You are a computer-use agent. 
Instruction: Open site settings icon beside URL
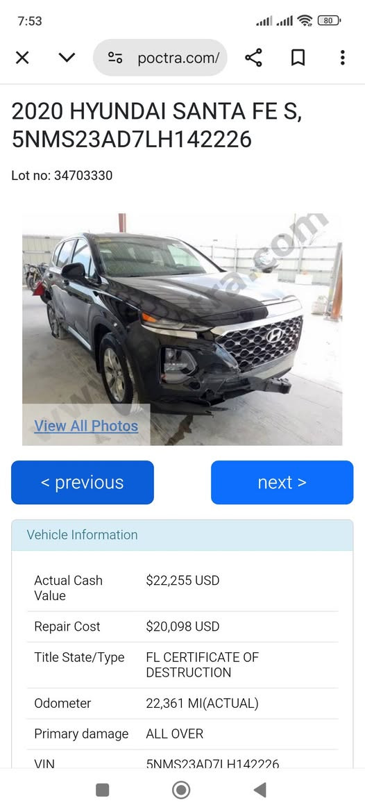click(x=114, y=58)
